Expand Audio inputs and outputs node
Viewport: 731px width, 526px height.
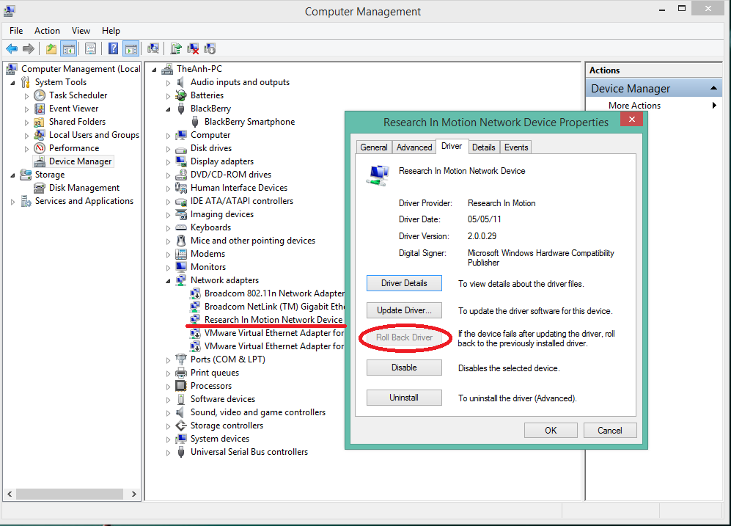coord(169,83)
